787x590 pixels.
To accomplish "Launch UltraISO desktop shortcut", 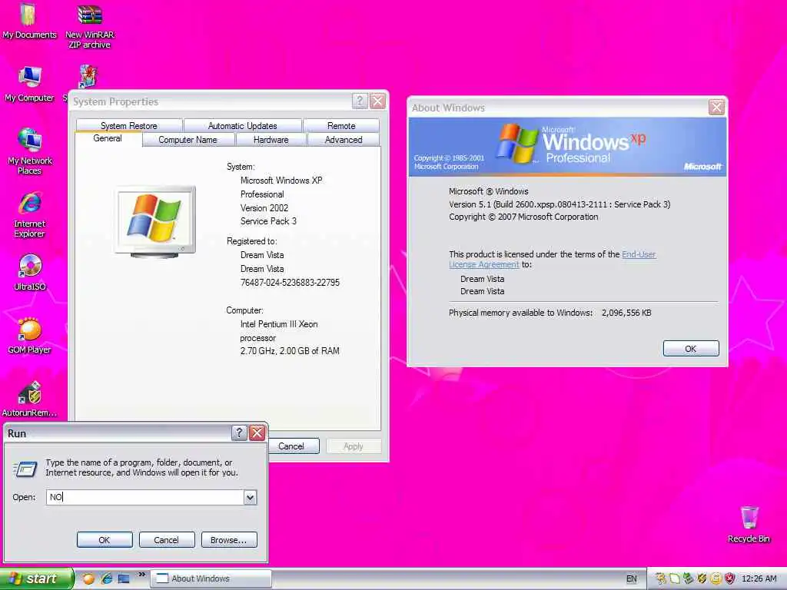I will 30,273.
